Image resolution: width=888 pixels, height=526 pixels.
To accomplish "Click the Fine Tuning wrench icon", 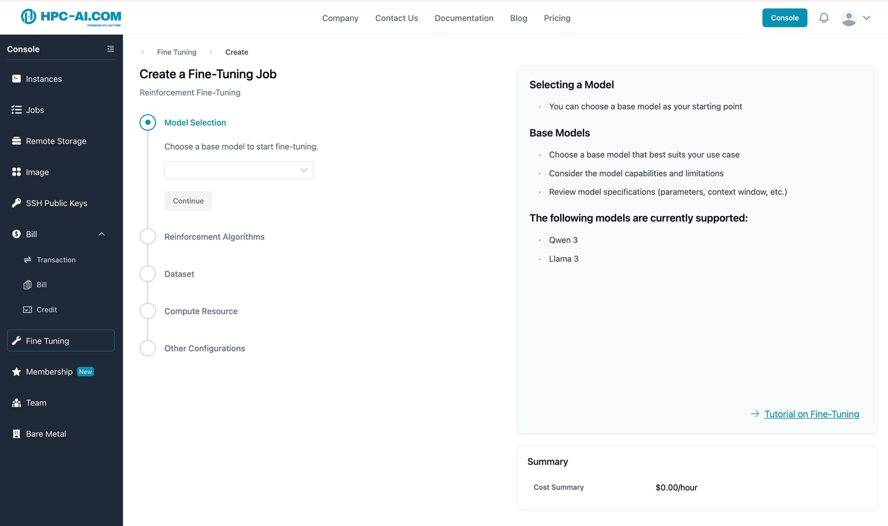I will [17, 341].
